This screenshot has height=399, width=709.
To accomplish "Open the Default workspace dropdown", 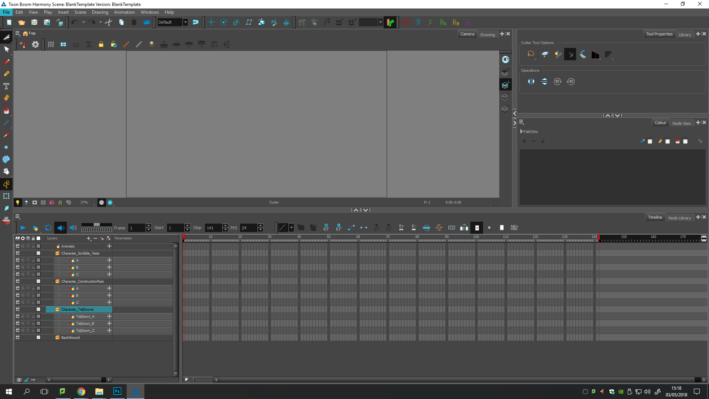I will click(185, 22).
